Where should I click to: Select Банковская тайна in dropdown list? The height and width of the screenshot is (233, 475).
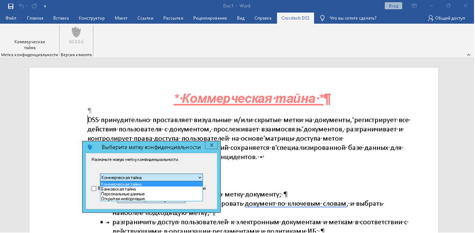(151, 189)
